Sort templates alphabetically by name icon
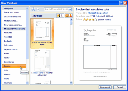 click(x=62, y=16)
